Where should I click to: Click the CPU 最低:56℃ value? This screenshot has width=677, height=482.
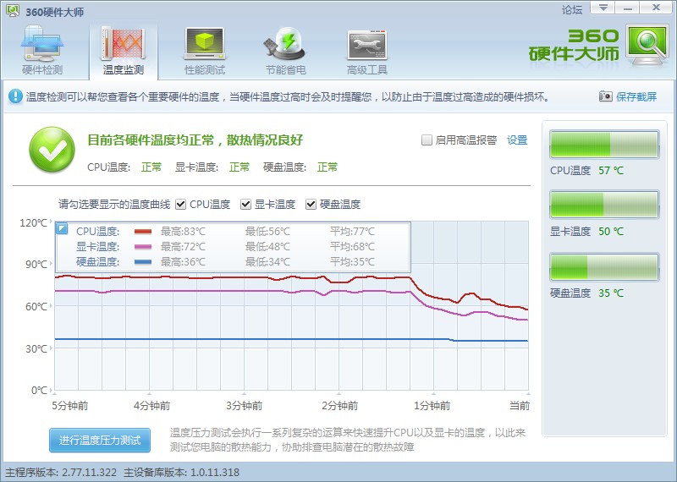point(267,232)
